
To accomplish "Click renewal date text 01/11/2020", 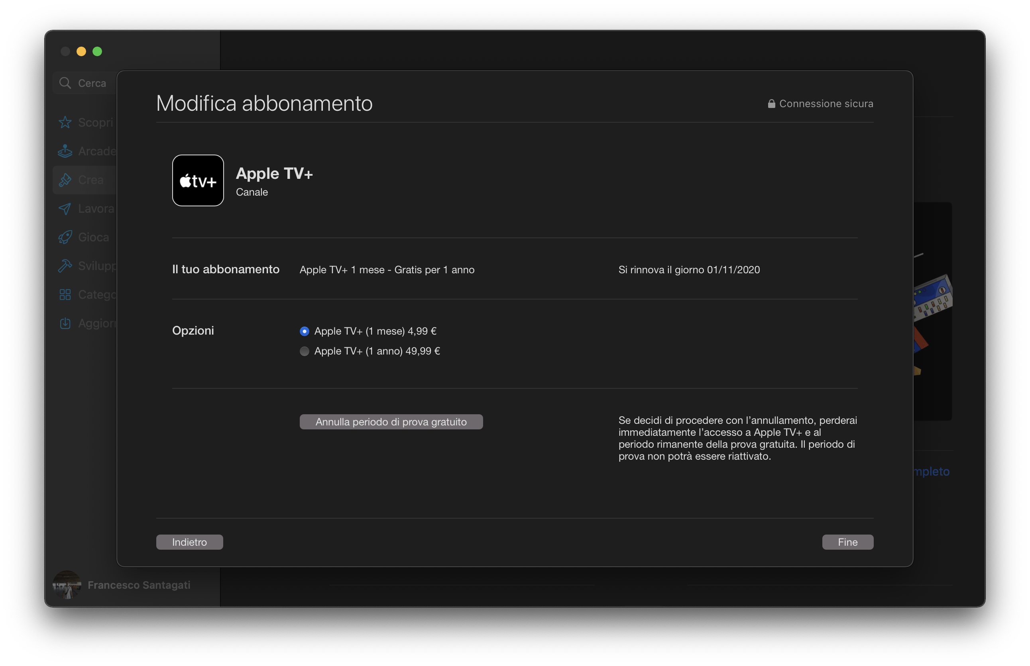I will (x=733, y=270).
